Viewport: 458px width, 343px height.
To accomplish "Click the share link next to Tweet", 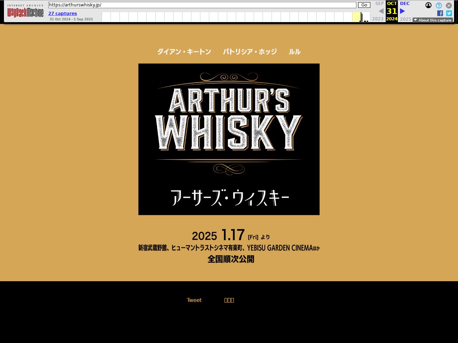I will point(229,300).
